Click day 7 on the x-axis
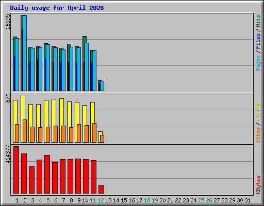The height and width of the screenshot is (206, 264). pos(63,200)
